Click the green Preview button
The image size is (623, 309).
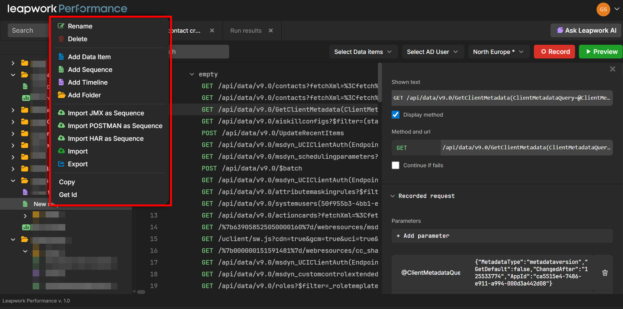[x=601, y=52]
